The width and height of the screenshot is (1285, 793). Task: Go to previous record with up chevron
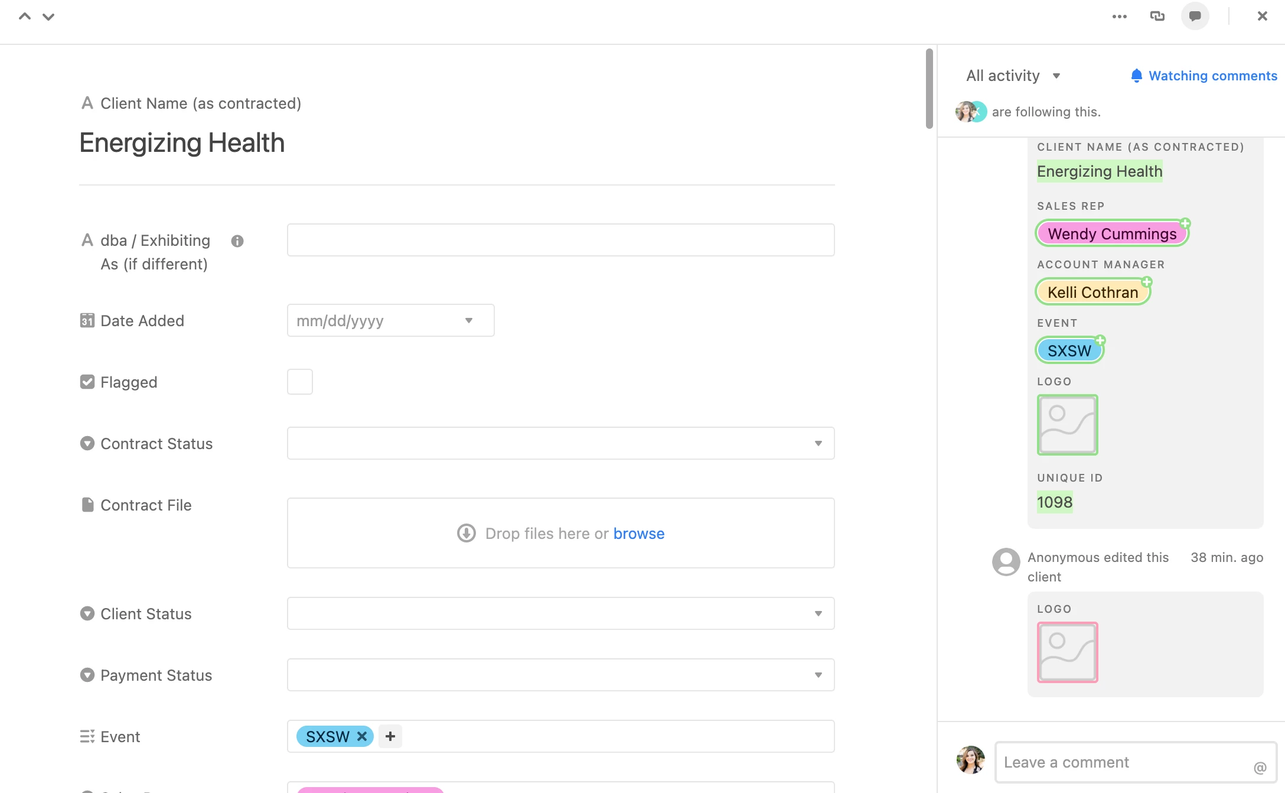(x=25, y=17)
